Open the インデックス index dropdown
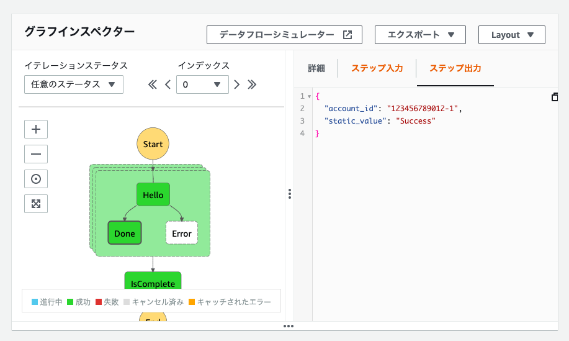Screen dimensions: 569x341 [202, 84]
